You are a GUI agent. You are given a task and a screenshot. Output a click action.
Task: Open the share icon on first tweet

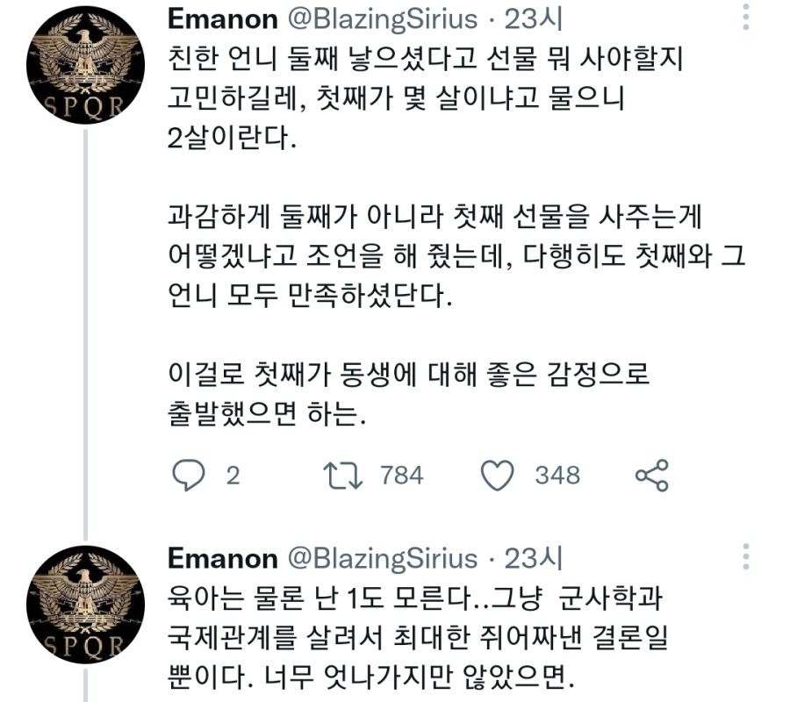tap(651, 475)
